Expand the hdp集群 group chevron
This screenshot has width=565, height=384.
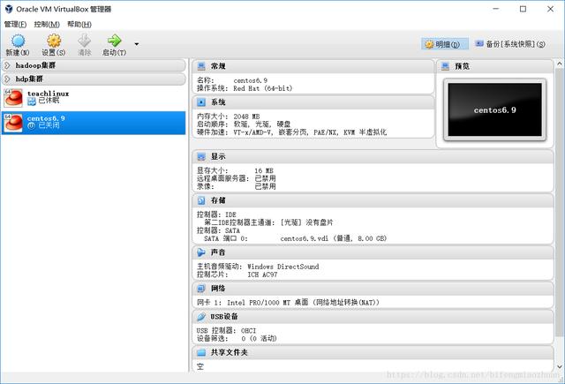(x=7, y=79)
